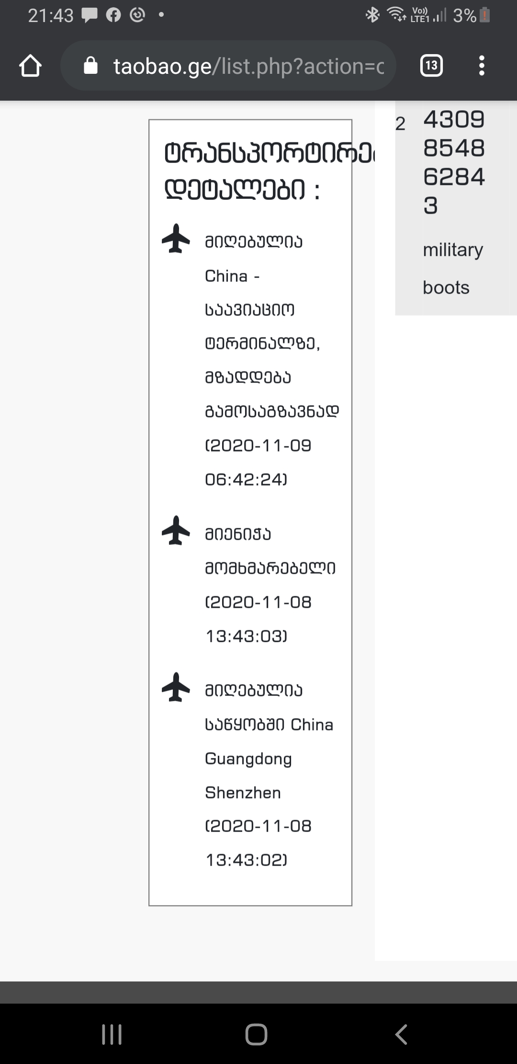Tap the "military boots" item description
Viewport: 517px width, 1064px height.
[x=452, y=268]
